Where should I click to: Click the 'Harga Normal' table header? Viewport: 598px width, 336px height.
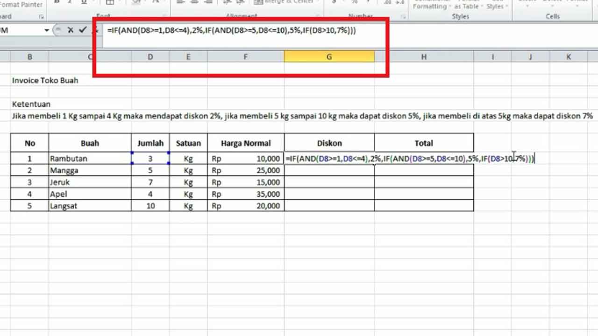pyautogui.click(x=246, y=143)
